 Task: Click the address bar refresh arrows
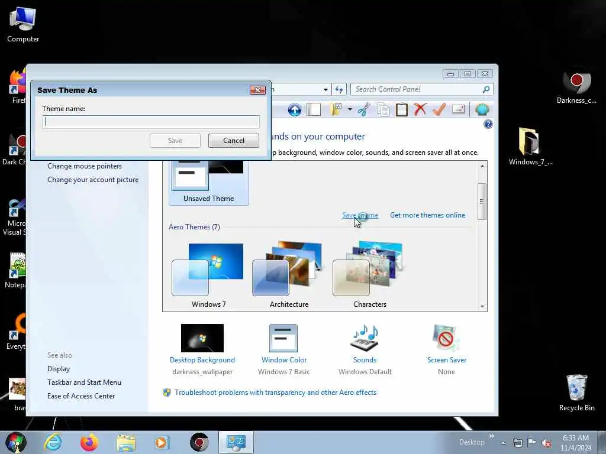point(339,90)
